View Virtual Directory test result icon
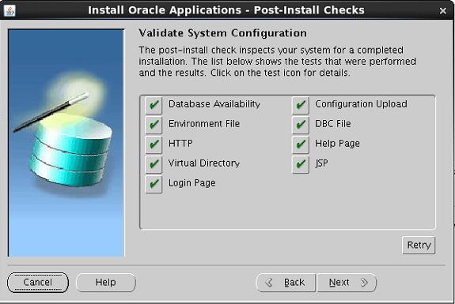 154,164
